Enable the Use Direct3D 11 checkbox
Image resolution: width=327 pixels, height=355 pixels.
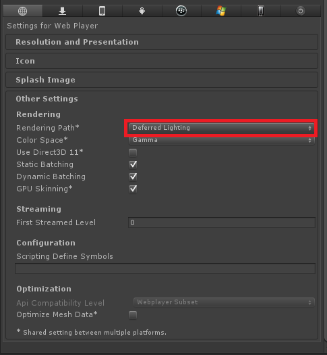click(133, 153)
